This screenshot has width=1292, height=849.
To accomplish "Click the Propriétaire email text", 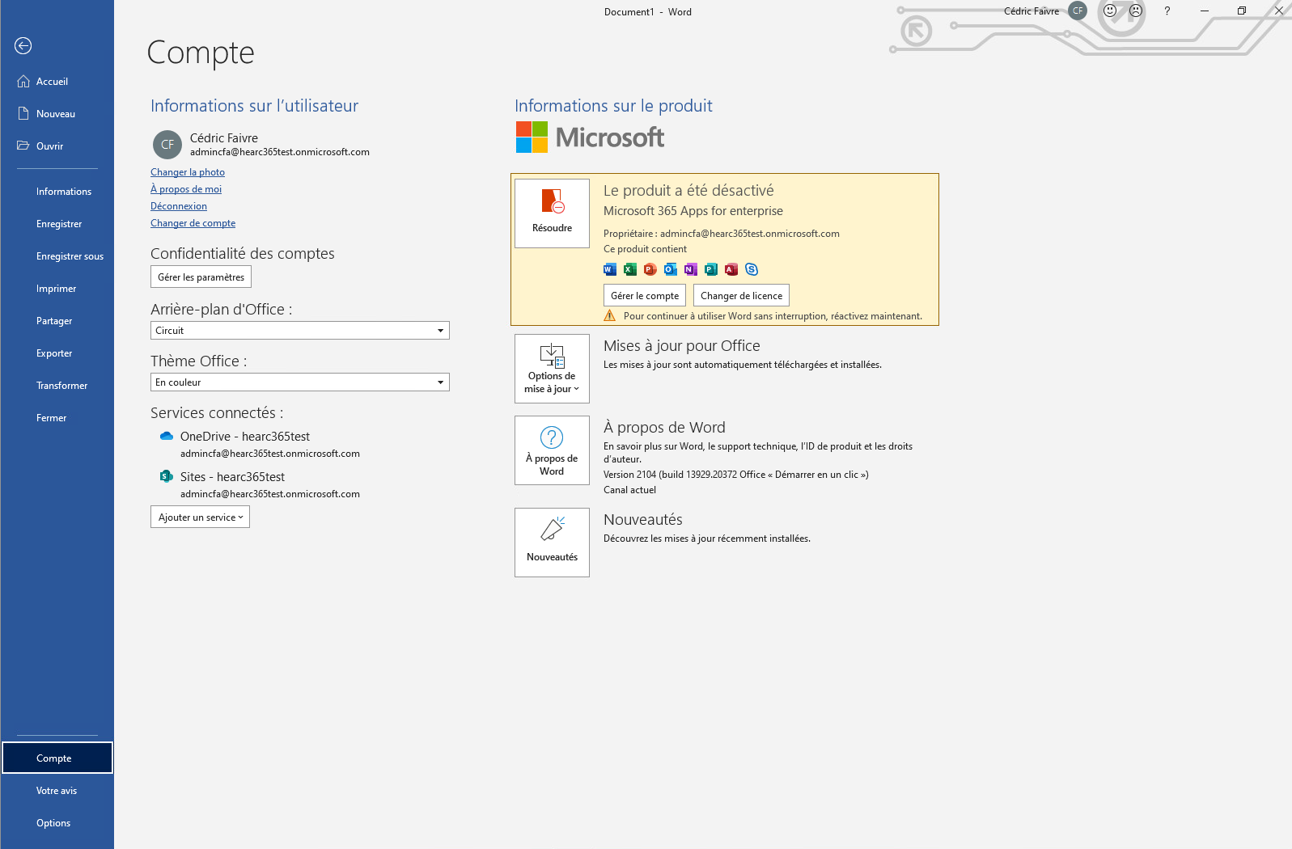I will [722, 234].
